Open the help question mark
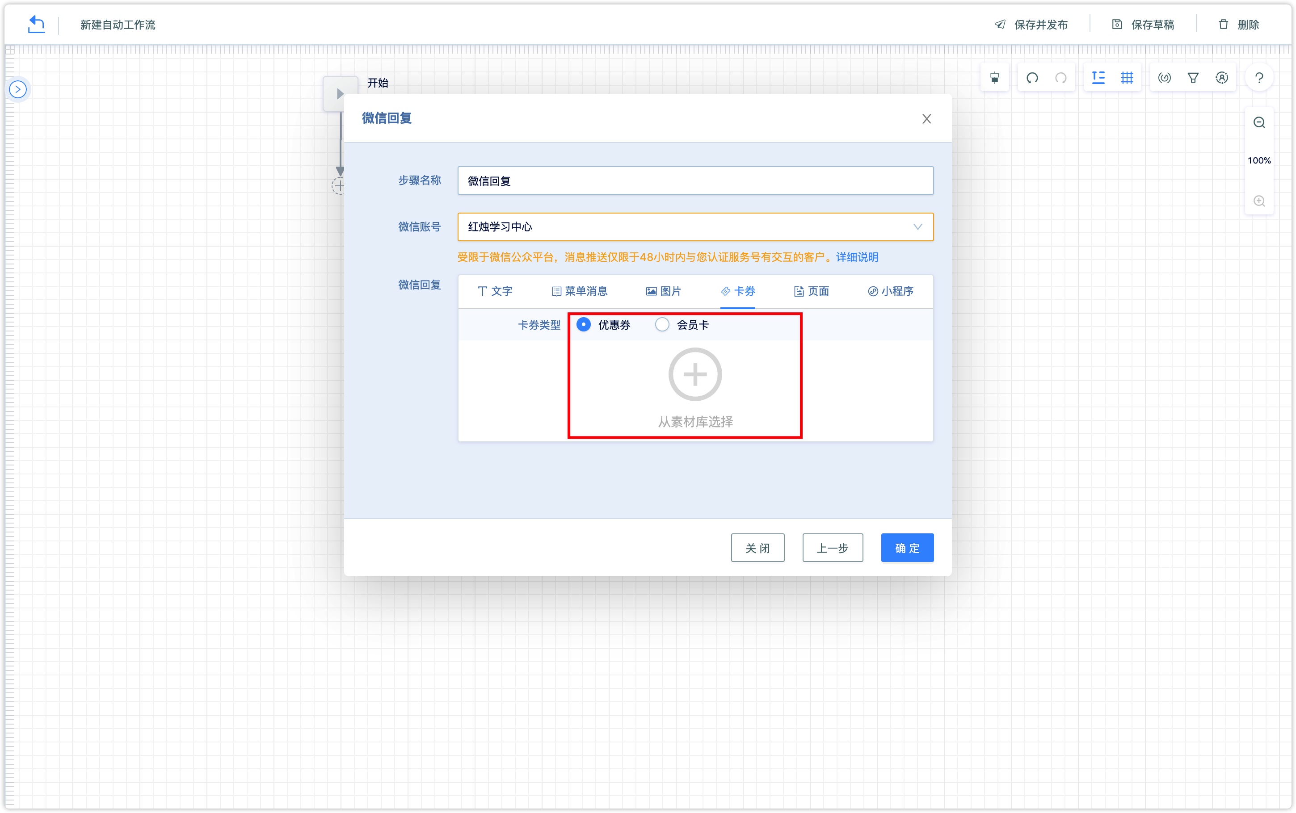The width and height of the screenshot is (1296, 813). pos(1259,78)
